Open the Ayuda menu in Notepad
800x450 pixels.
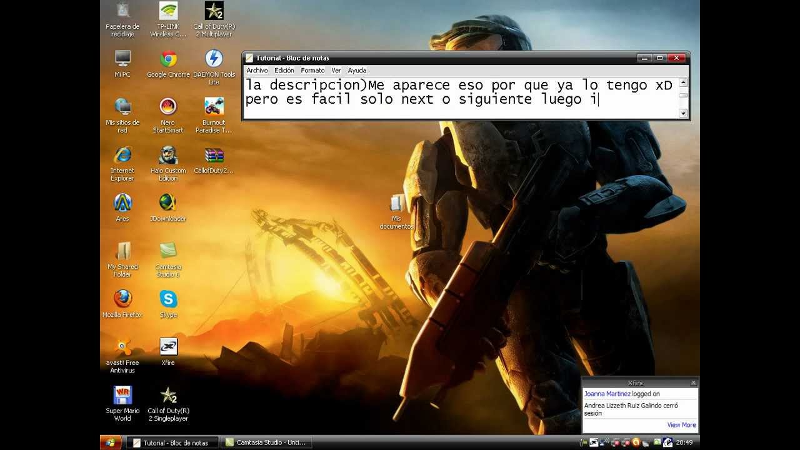click(x=357, y=71)
